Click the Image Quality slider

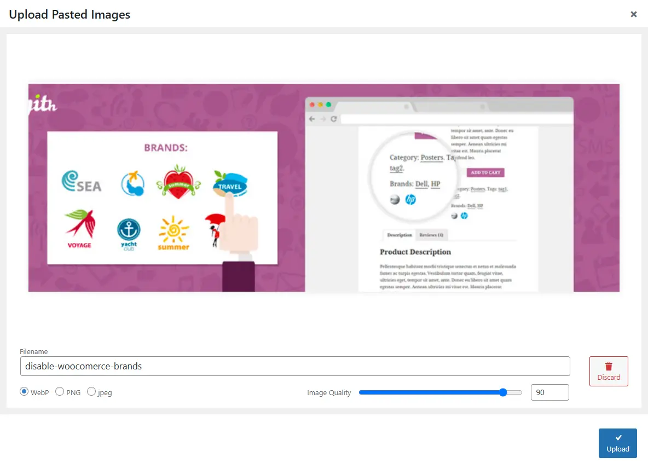(441, 392)
